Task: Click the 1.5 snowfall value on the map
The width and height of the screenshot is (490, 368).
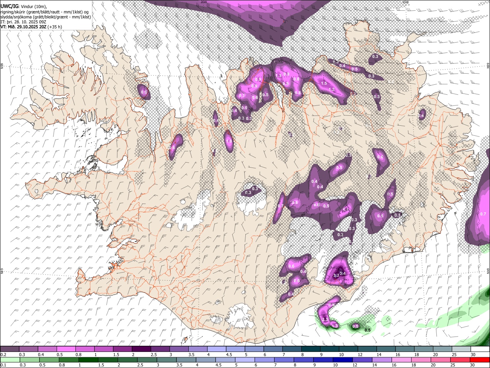Action: pyautogui.click(x=324, y=83)
